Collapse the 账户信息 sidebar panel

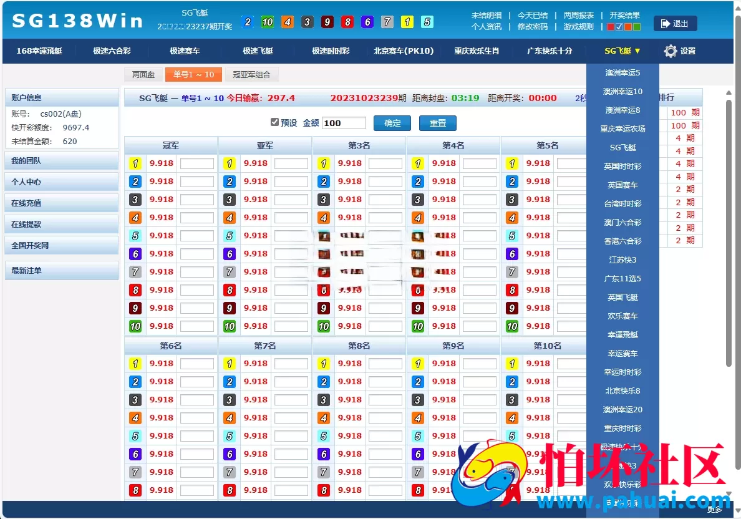coord(61,97)
